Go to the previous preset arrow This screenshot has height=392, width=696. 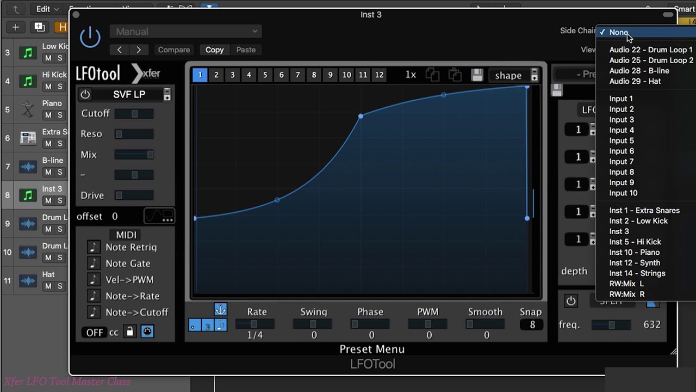tap(120, 50)
